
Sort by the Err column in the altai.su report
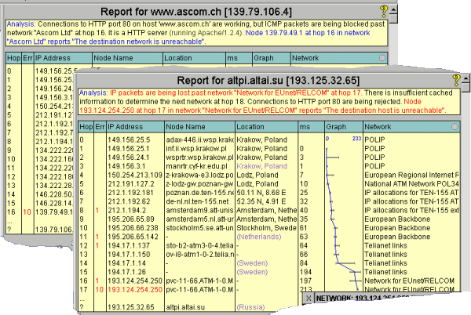100,127
